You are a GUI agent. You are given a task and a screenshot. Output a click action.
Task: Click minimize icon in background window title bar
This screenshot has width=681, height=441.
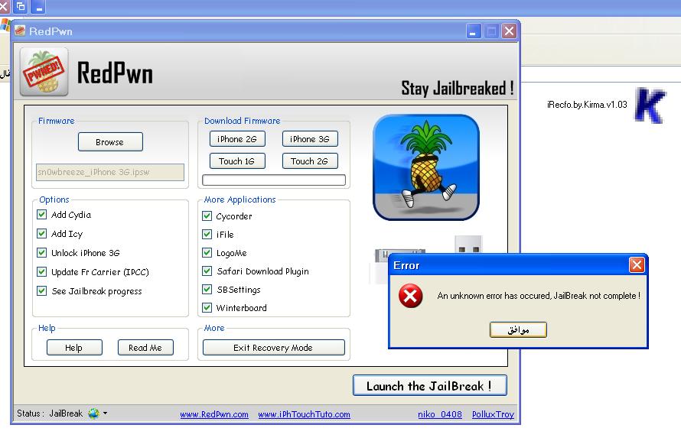click(x=38, y=7)
